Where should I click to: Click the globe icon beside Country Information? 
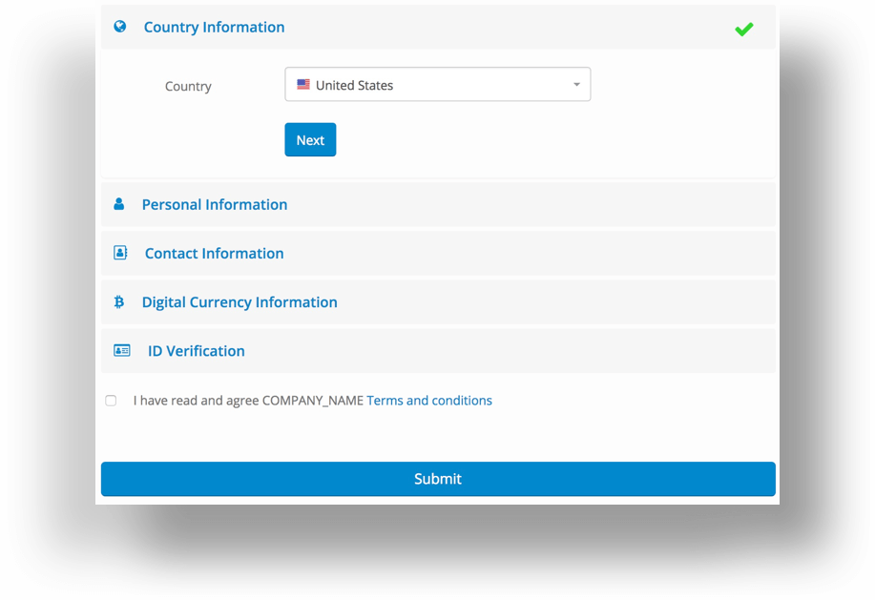coord(120,26)
